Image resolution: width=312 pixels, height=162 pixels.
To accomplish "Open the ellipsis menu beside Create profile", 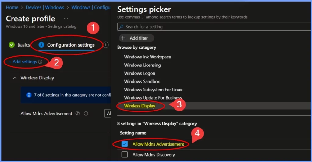I will click(x=66, y=19).
